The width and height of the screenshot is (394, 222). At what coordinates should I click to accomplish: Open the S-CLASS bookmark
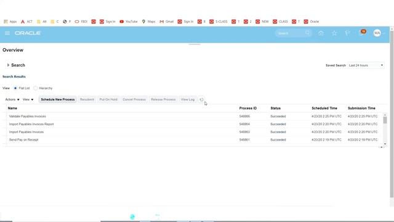click(x=219, y=22)
